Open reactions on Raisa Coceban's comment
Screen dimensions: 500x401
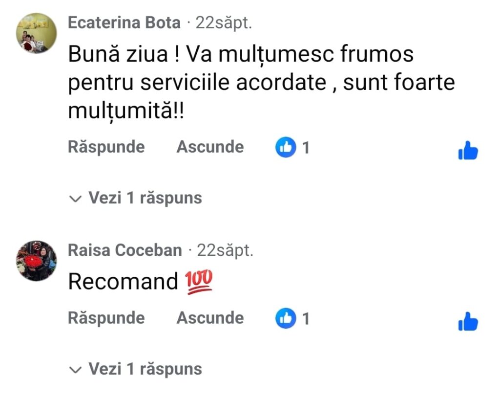(x=292, y=319)
